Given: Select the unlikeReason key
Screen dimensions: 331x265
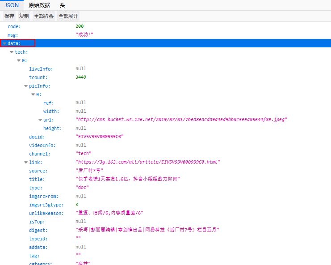Looking at the screenshot, I should click(46, 213).
